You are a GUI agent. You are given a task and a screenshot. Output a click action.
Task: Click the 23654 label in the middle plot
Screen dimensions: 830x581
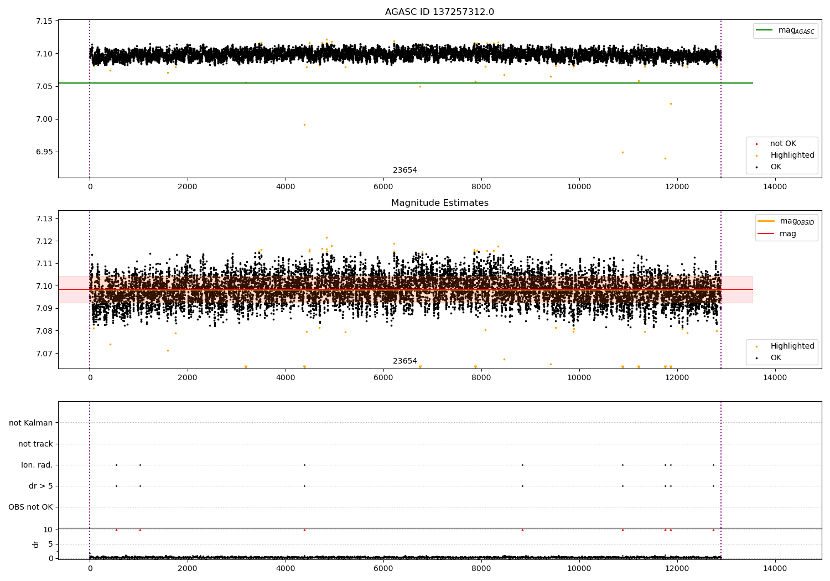[404, 361]
